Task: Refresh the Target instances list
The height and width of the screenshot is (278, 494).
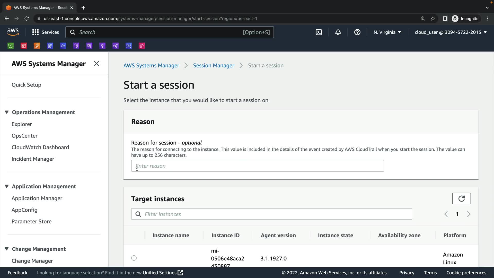Action: pos(461,198)
